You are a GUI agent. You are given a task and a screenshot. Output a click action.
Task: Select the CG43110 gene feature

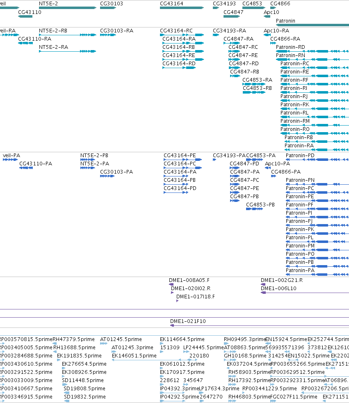pyautogui.click(x=25, y=16)
